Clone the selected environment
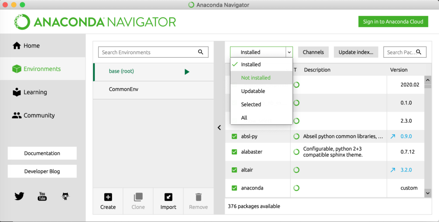 pos(138,201)
